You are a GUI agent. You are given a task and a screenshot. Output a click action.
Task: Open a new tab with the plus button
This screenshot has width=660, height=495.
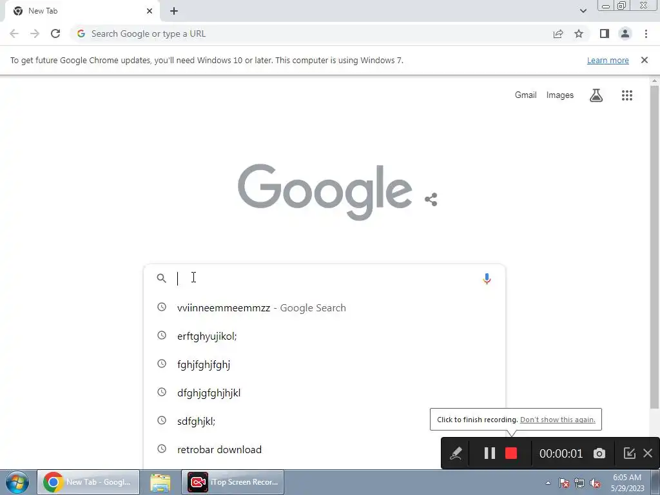click(174, 11)
